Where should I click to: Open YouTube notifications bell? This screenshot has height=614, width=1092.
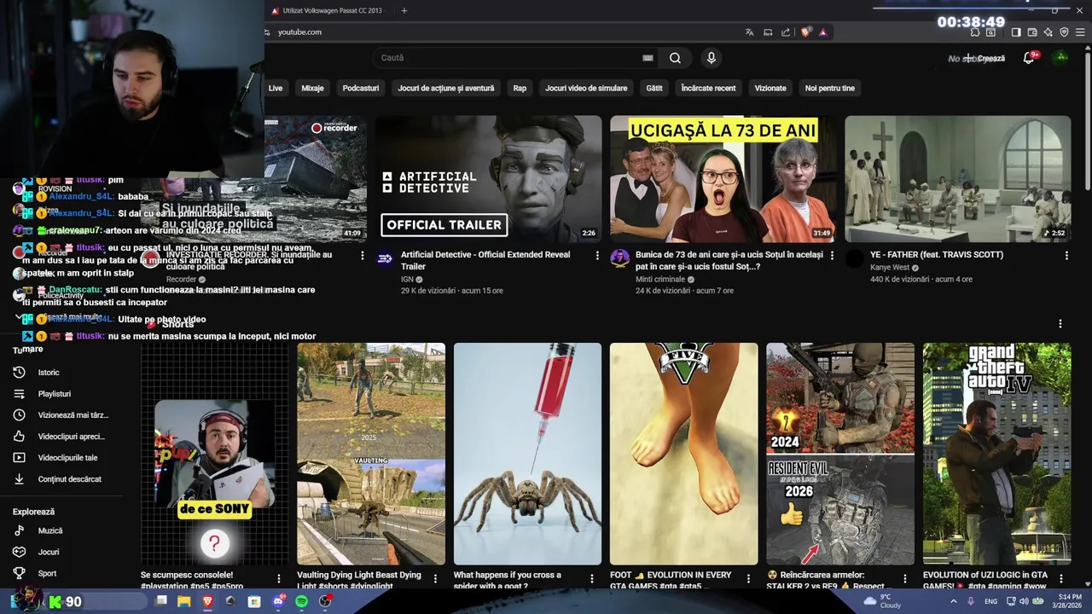pos(1029,58)
